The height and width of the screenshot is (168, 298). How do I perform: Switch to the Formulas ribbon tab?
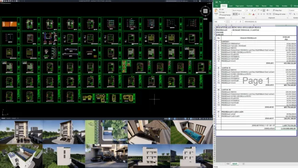[x=250, y=6]
